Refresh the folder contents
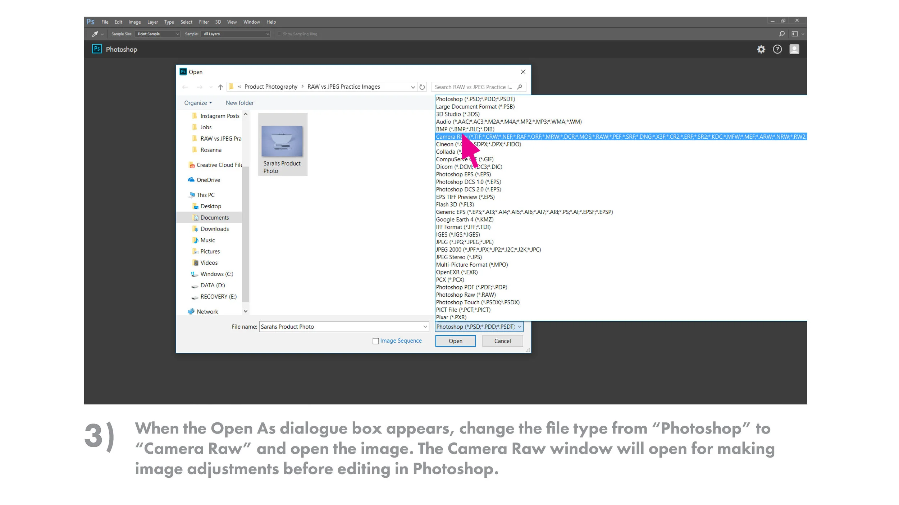The image size is (899, 505). [x=422, y=87]
